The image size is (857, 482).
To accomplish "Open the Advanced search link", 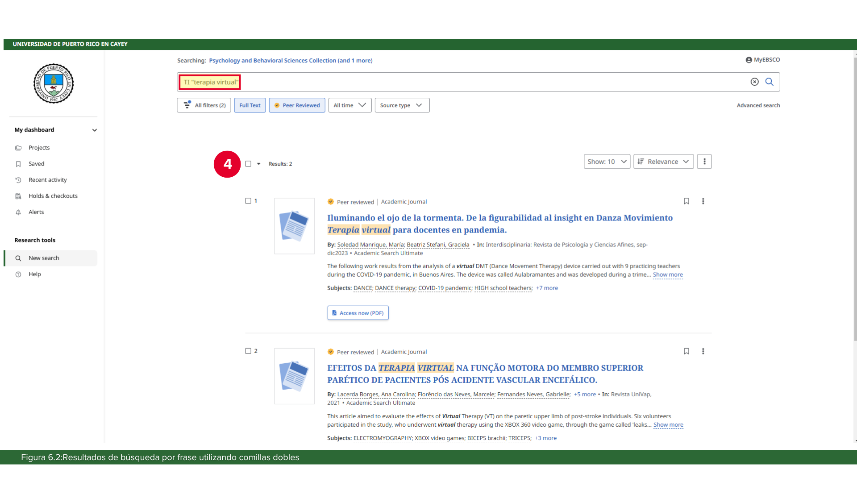I will pyautogui.click(x=758, y=105).
